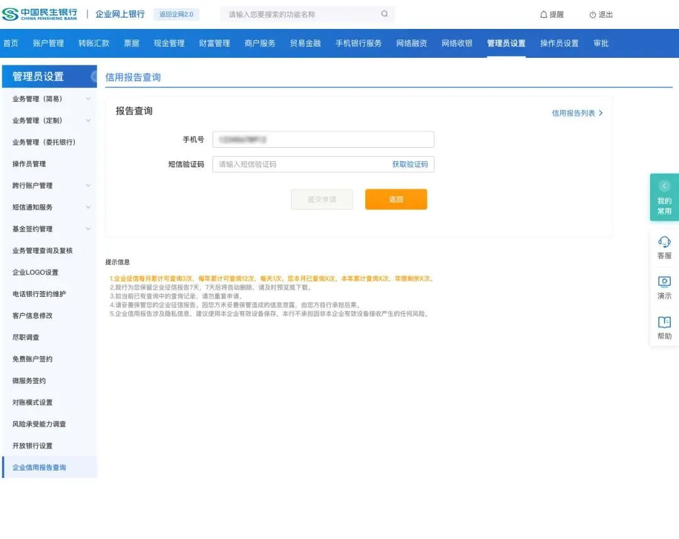Image resolution: width=679 pixels, height=539 pixels.
Task: Open 转账汇款 navigation tab
Action: click(x=94, y=43)
